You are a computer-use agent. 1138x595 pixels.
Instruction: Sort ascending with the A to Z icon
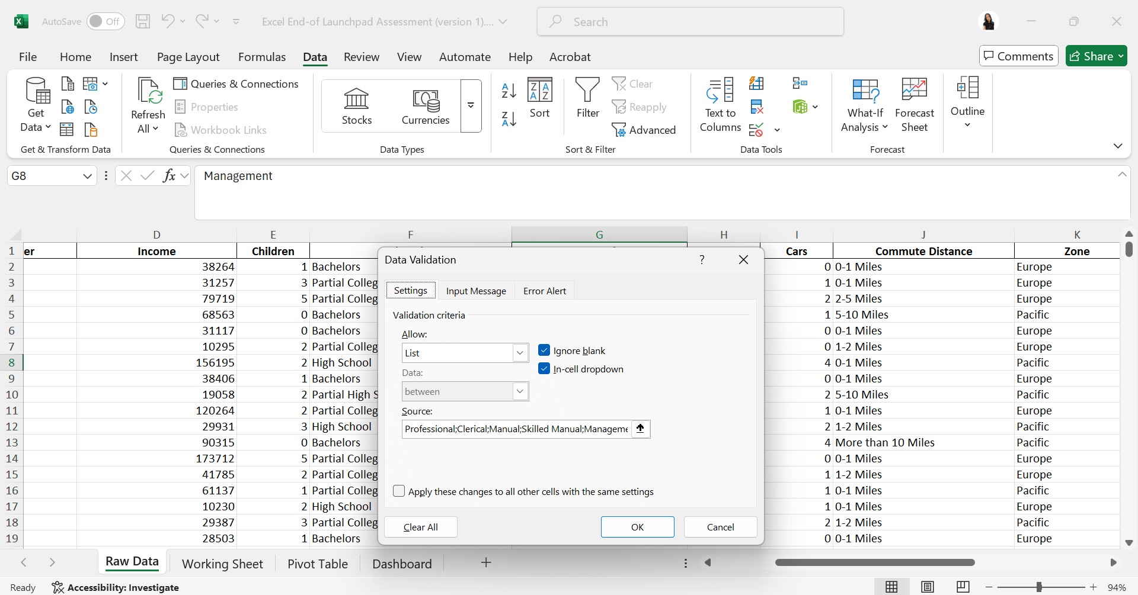(509, 91)
